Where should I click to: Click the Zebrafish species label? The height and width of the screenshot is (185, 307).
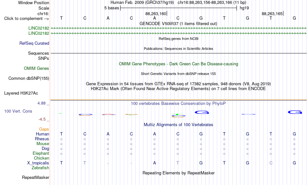pyautogui.click(x=40, y=168)
